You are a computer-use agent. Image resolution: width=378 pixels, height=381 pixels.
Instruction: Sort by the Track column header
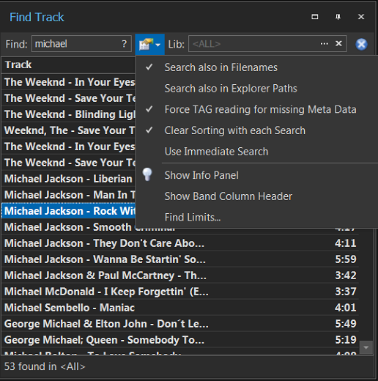click(68, 65)
